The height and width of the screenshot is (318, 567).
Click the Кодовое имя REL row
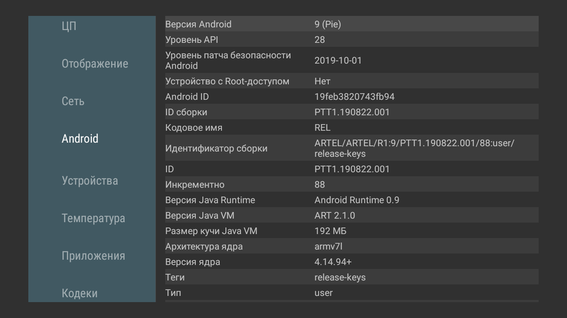click(352, 128)
